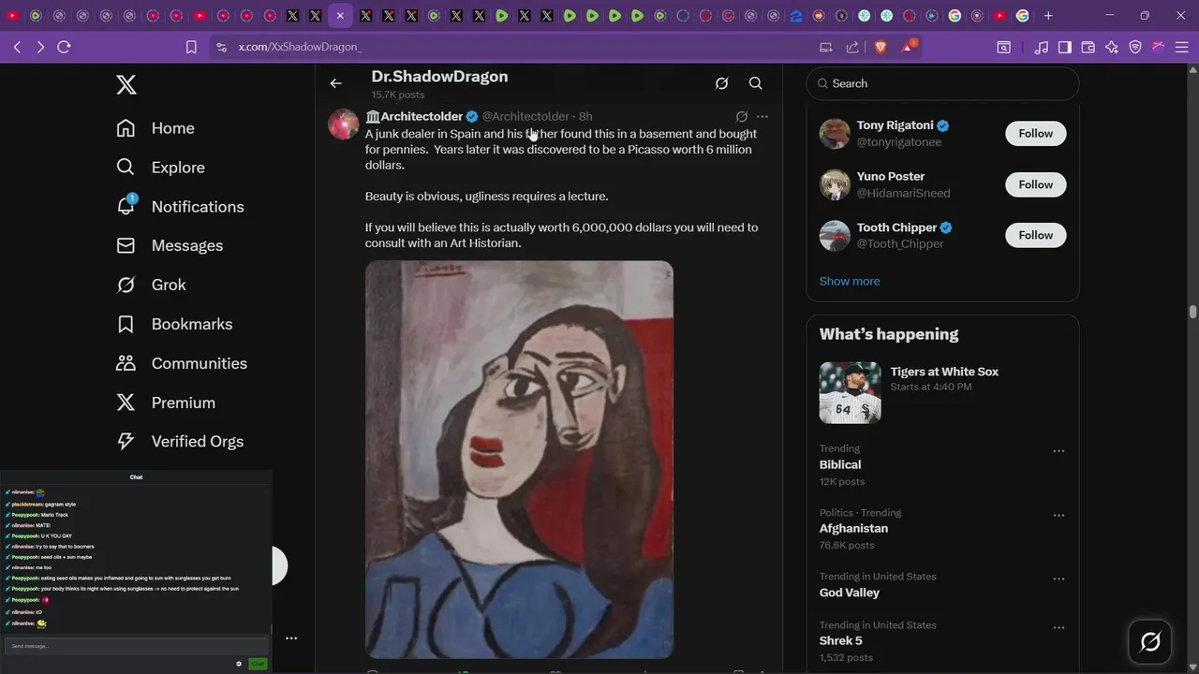Click the browser forward button
The width and height of the screenshot is (1199, 674).
point(40,47)
